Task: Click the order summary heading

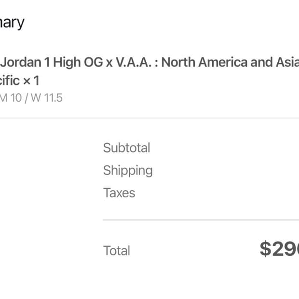Action: pyautogui.click(x=12, y=23)
